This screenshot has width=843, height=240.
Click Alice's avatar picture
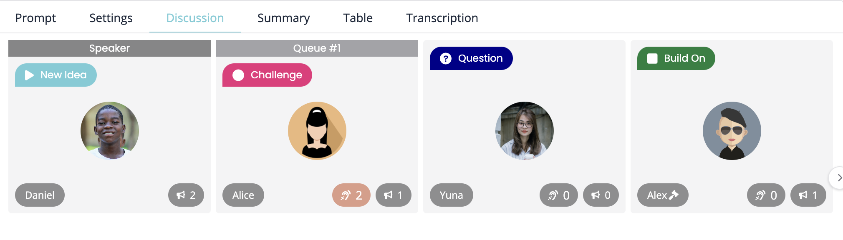[x=317, y=131]
